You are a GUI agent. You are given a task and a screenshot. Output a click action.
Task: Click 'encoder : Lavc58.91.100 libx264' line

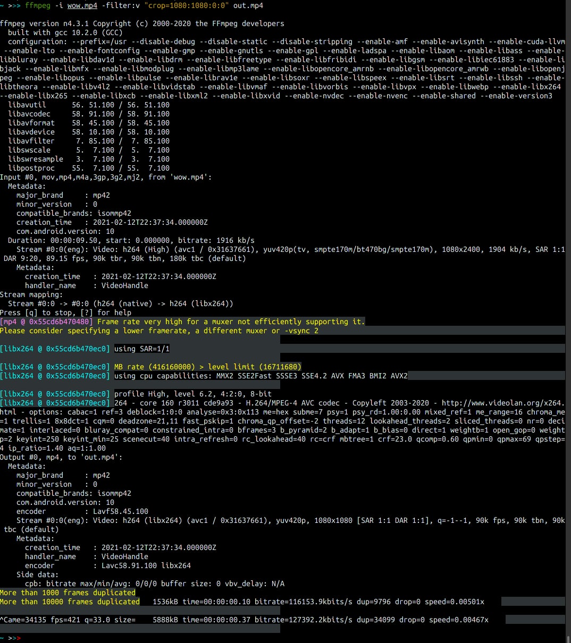coord(108,565)
